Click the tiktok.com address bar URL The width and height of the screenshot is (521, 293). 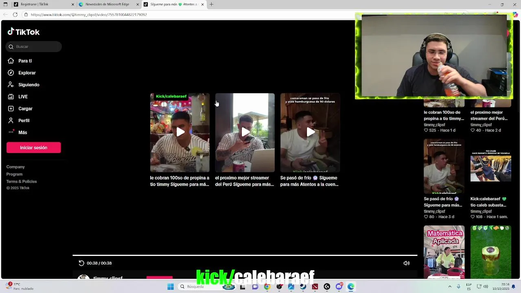tap(89, 15)
